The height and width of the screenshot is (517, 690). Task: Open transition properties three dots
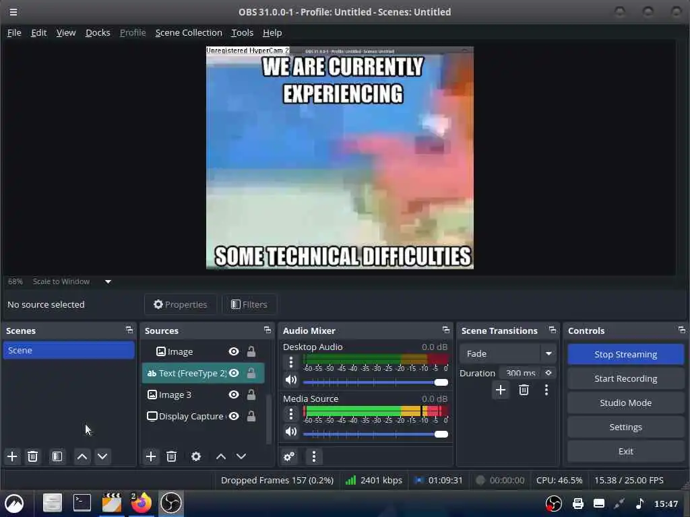546,390
